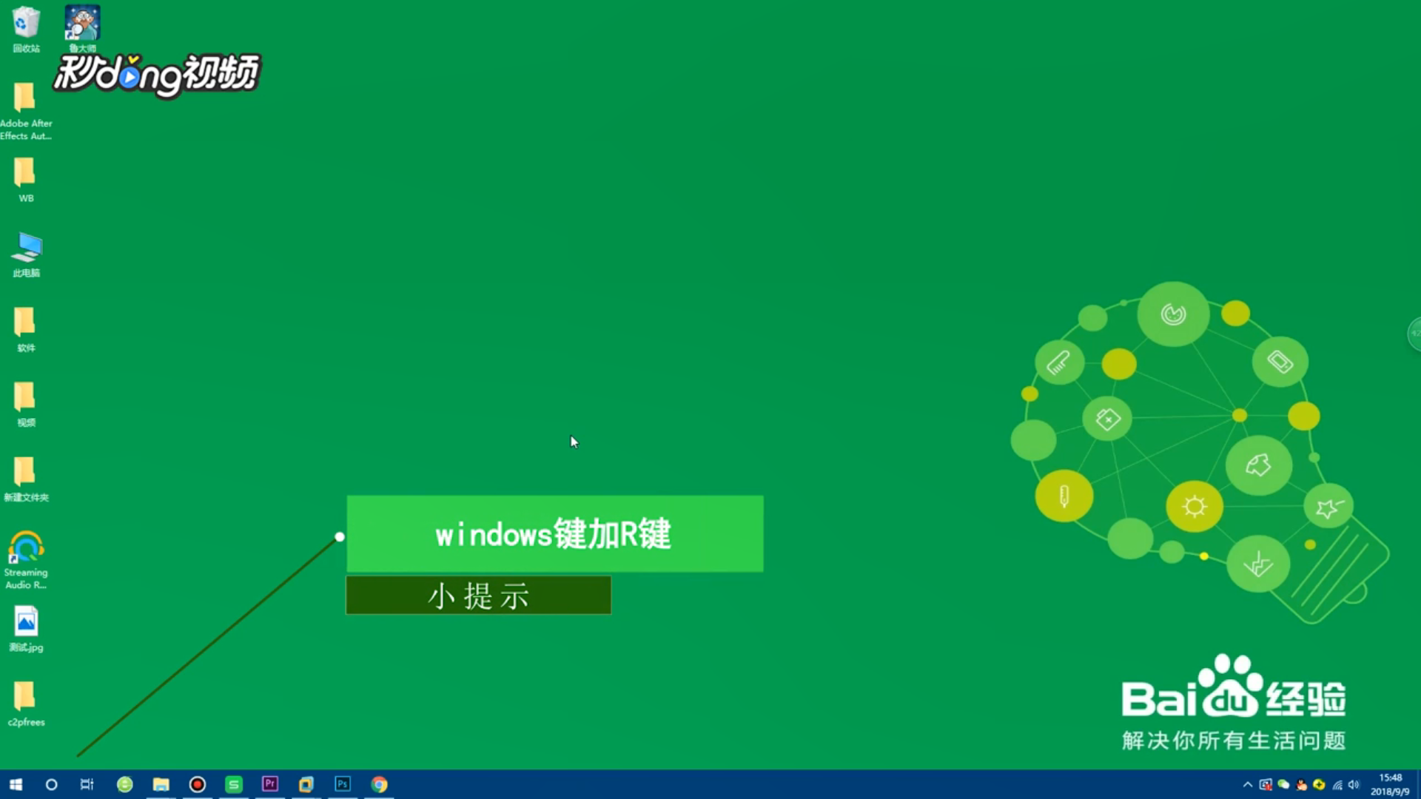The image size is (1421, 799).
Task: Expand hidden system tray icons
Action: 1248,785
